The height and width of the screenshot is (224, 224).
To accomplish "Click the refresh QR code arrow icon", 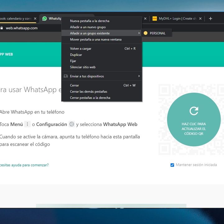I will point(194,111).
